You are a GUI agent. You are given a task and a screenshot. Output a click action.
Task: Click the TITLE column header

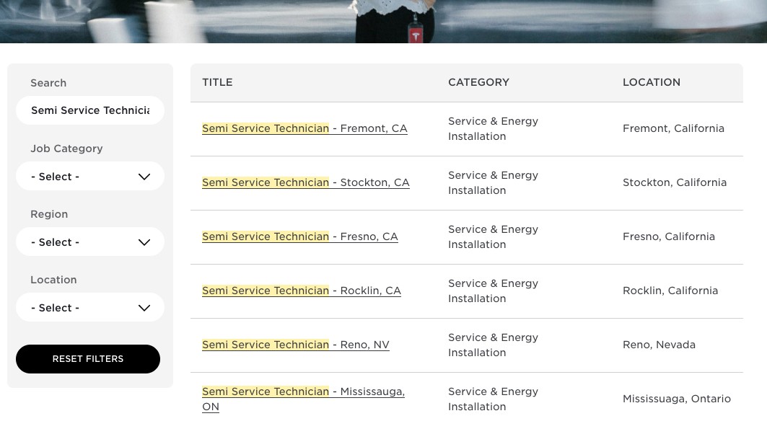point(218,82)
